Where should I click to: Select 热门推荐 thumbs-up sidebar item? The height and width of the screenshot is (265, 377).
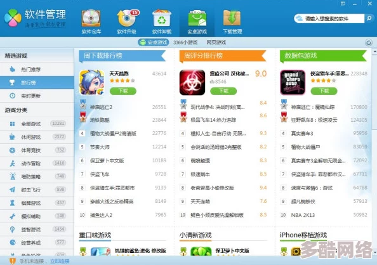pos(37,70)
